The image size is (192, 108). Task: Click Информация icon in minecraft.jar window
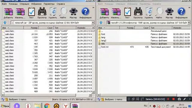coord(85,13)
